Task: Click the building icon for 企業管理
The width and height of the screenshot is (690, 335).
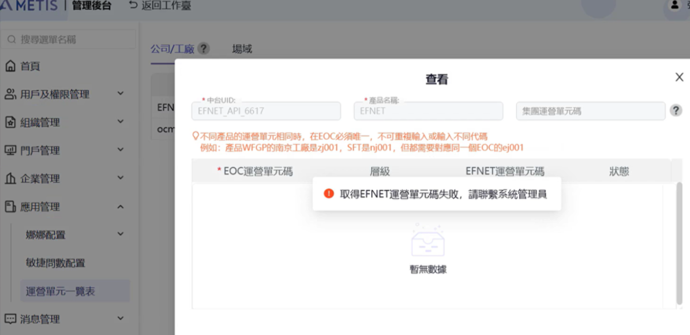Action: click(x=10, y=179)
